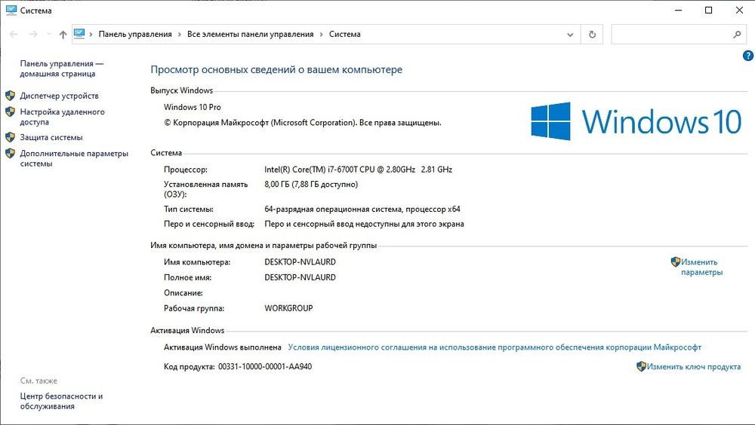Click computer name value next to 'Имя компьютера:'
755x425 pixels.
pyautogui.click(x=300, y=262)
